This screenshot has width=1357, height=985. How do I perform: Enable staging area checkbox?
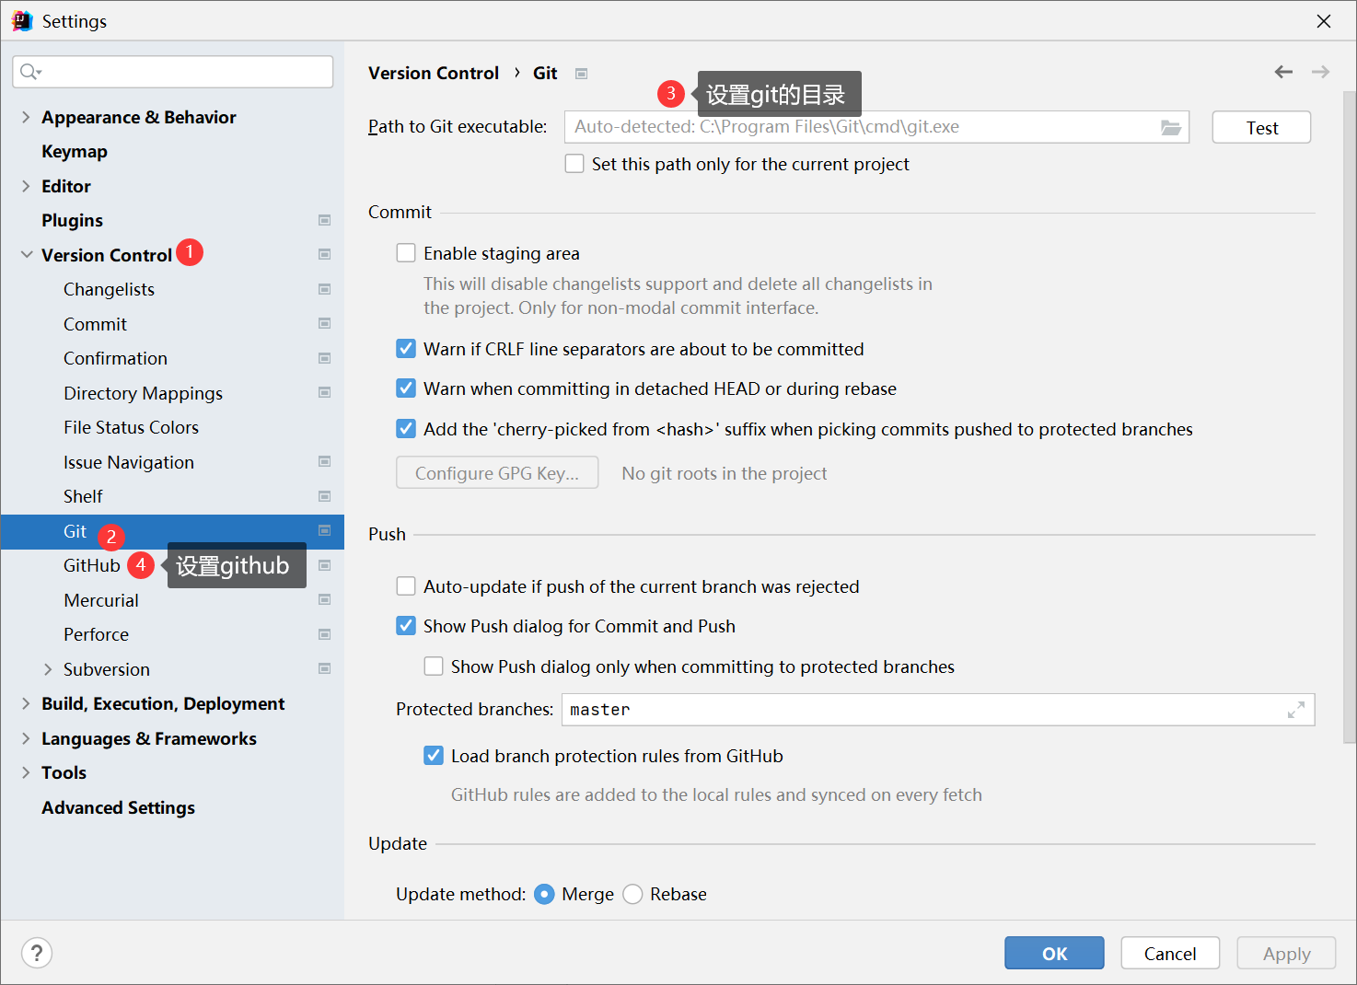click(406, 253)
